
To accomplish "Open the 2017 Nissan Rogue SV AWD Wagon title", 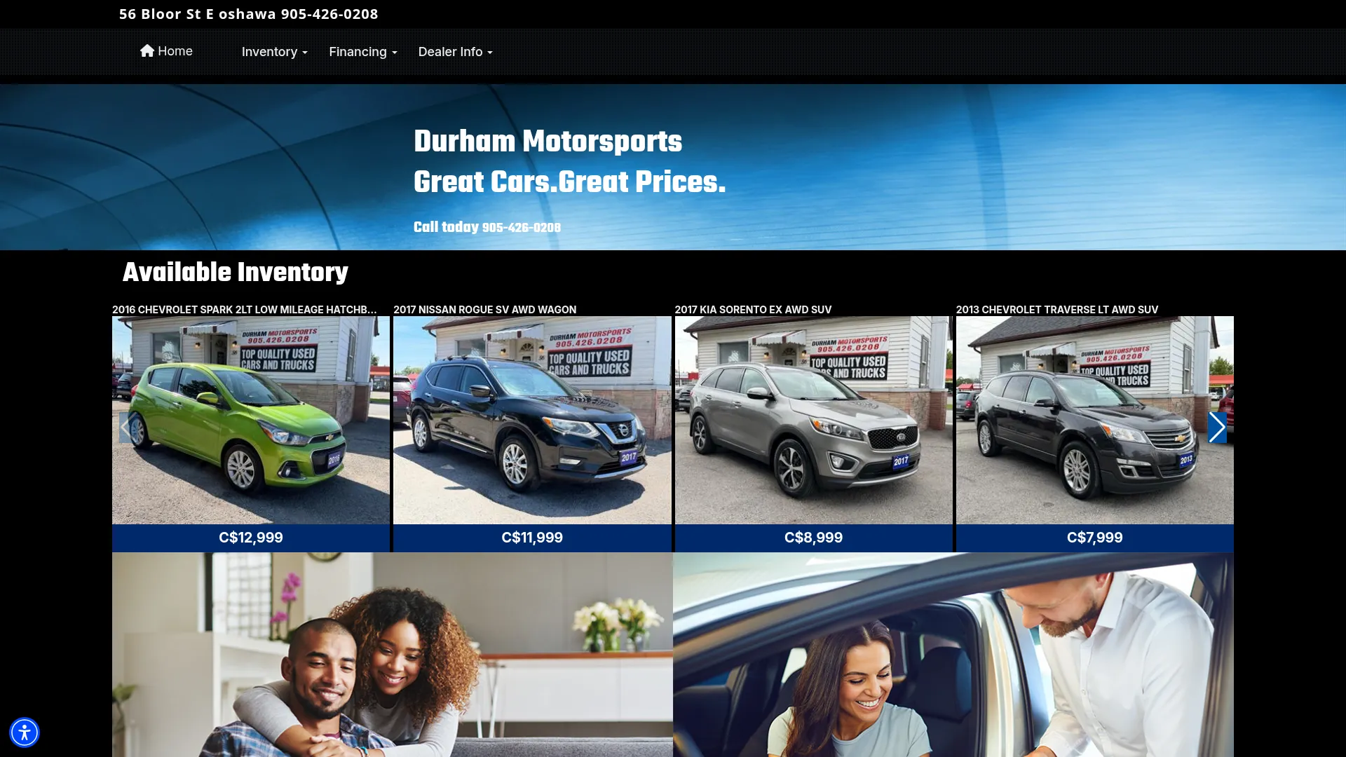I will [x=484, y=309].
